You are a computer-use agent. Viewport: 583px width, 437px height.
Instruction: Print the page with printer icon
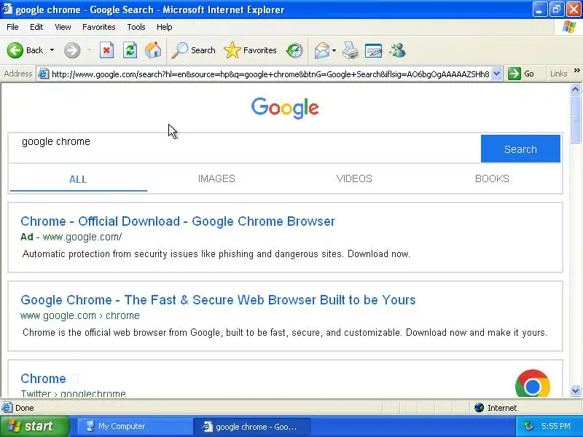[351, 50]
